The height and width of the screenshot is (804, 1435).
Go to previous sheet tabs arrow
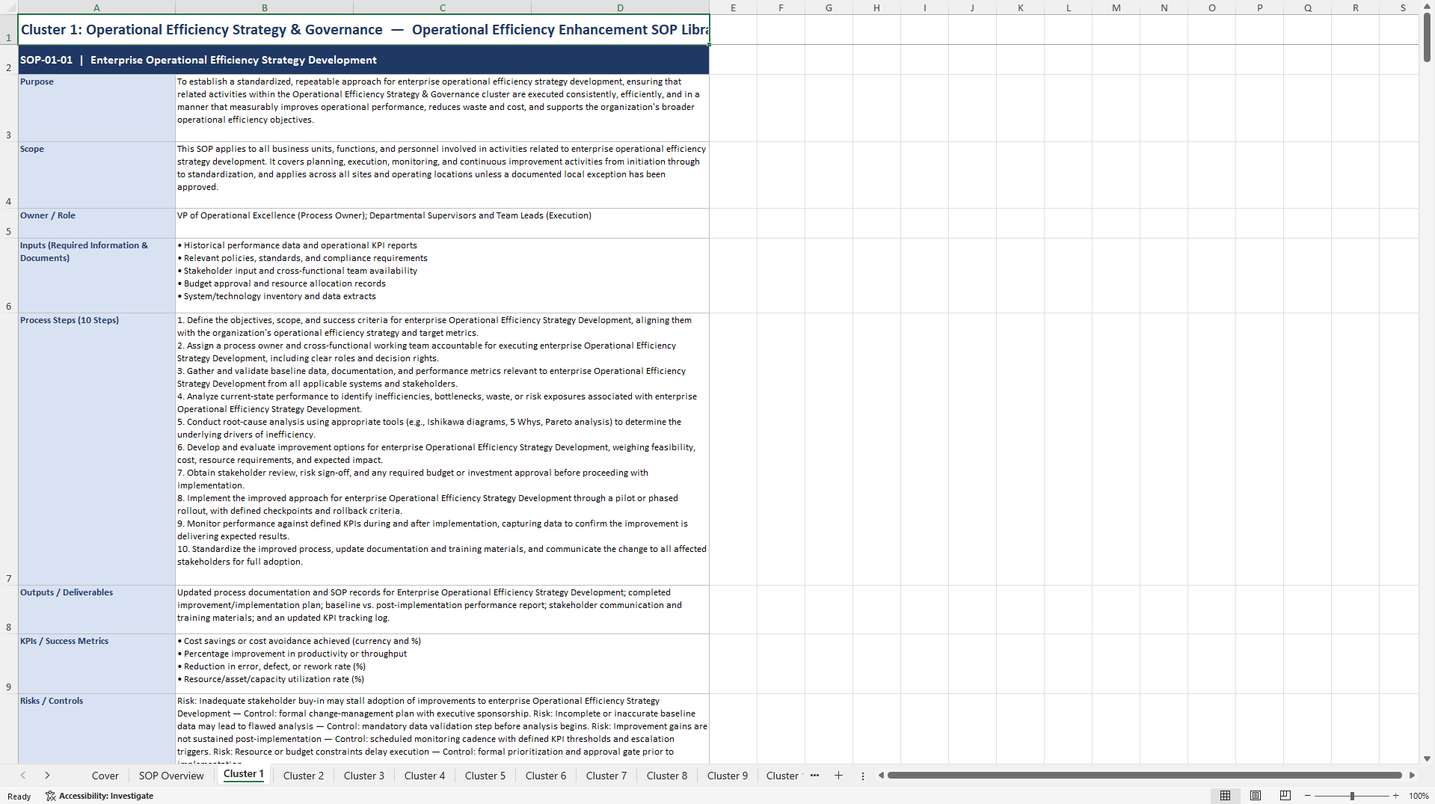pos(23,776)
